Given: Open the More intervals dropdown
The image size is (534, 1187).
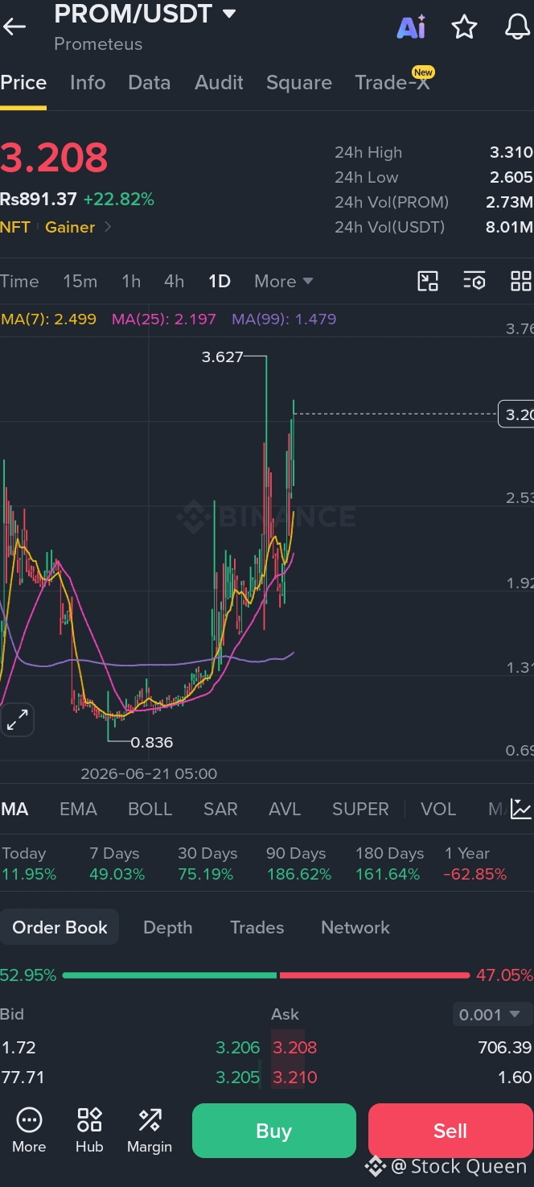Looking at the screenshot, I should tap(283, 281).
